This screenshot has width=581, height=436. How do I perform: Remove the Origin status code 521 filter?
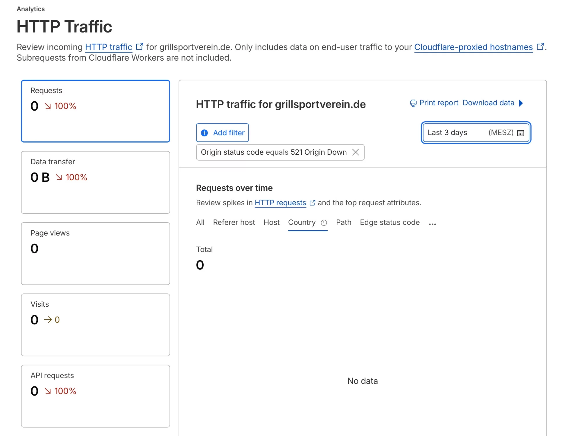356,152
